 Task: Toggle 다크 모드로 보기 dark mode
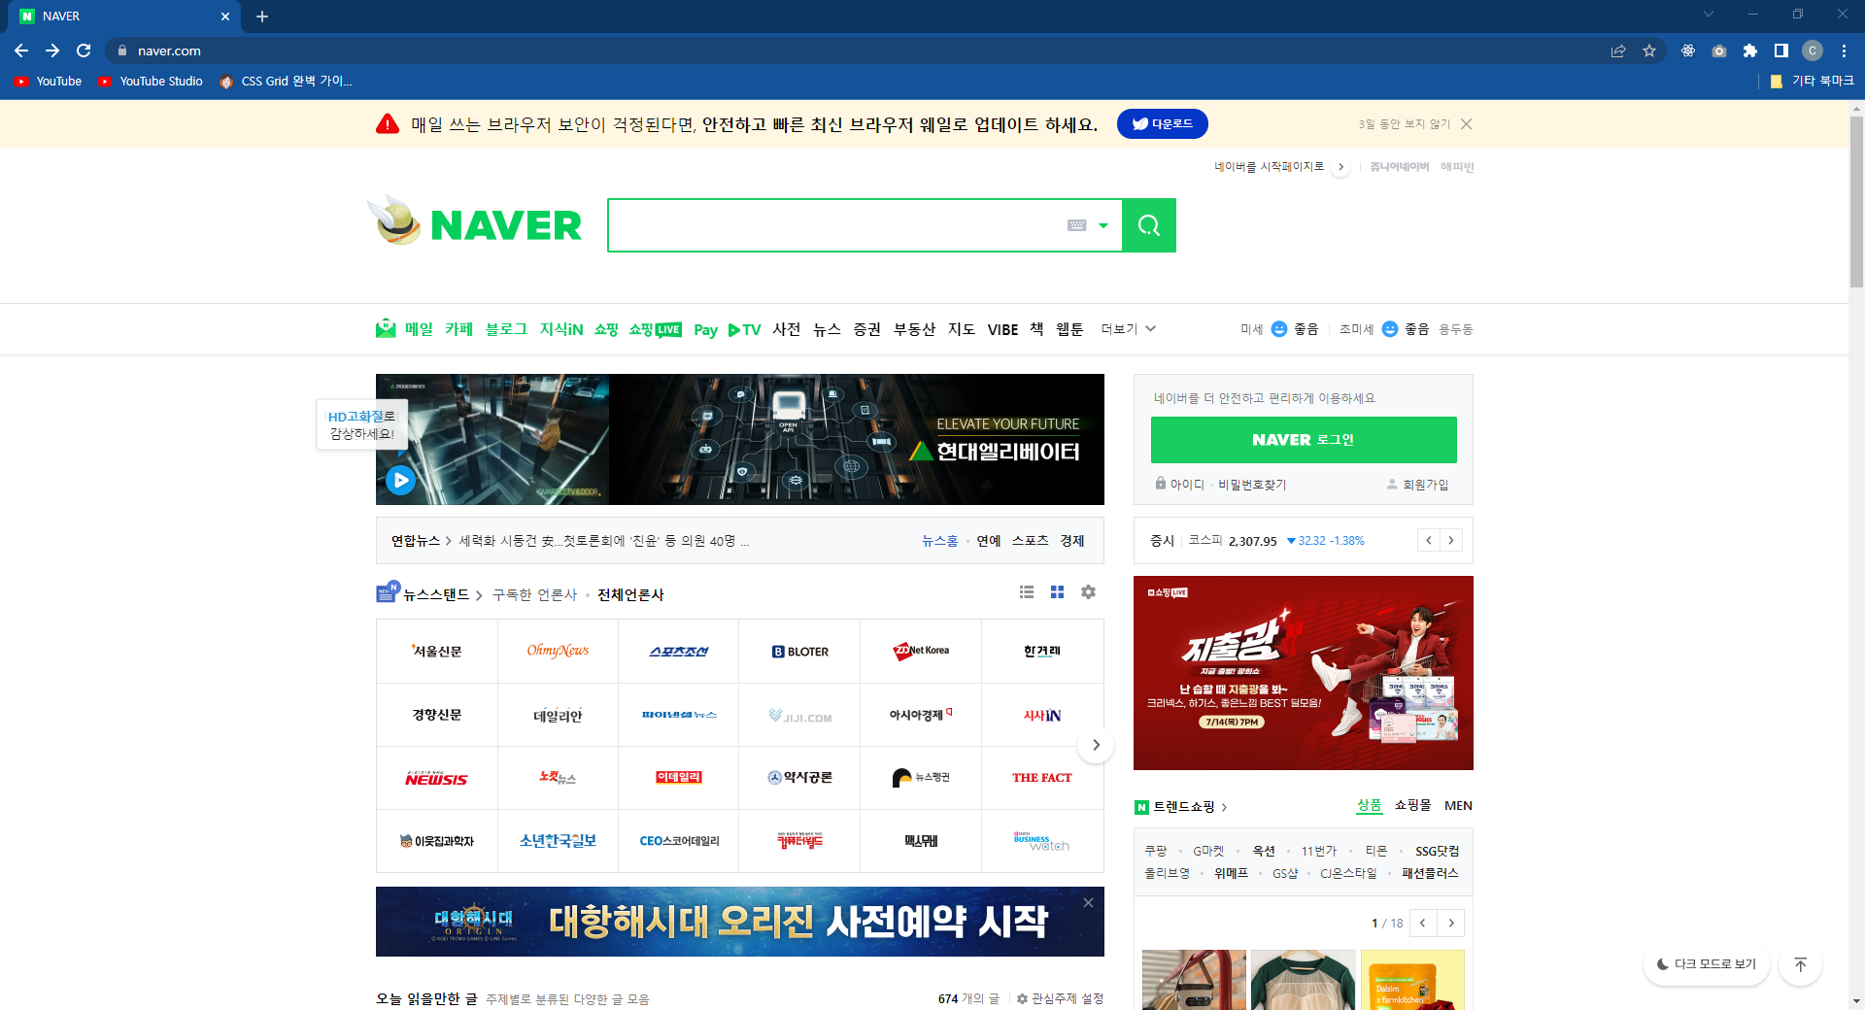1707,964
